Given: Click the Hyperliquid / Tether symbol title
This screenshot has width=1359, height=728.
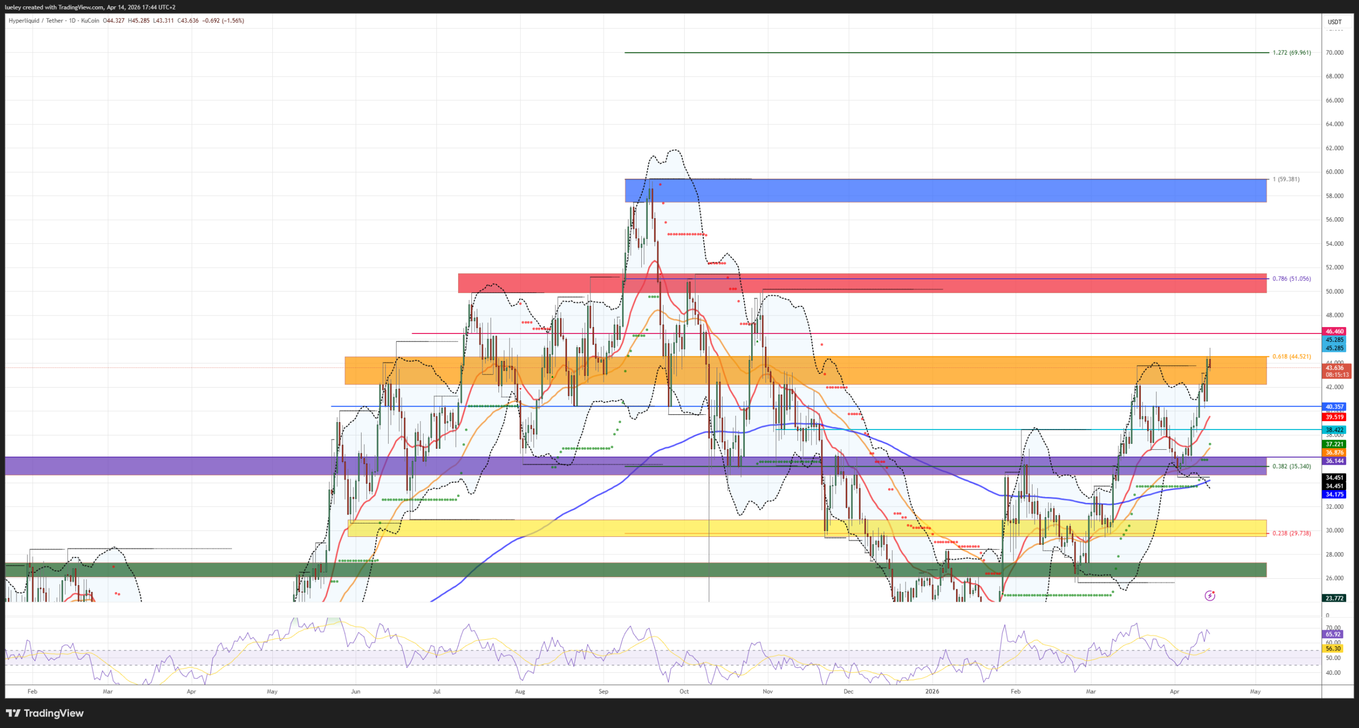Looking at the screenshot, I should pyautogui.click(x=36, y=21).
